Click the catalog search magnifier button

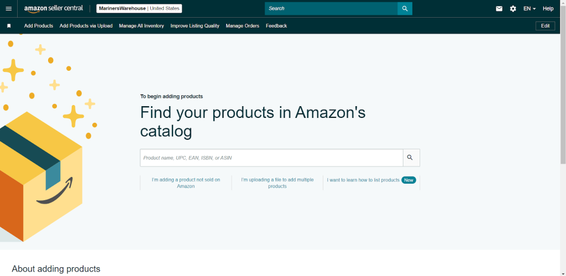[411, 158]
